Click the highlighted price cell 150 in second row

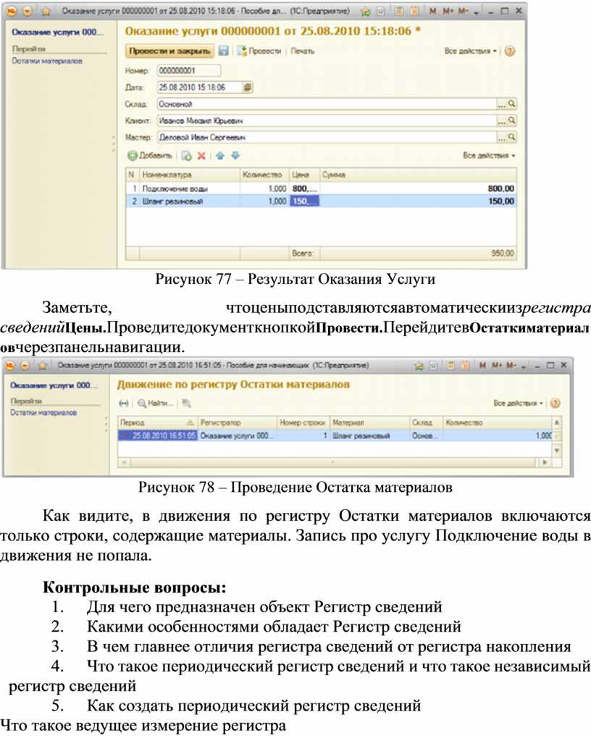tap(304, 201)
